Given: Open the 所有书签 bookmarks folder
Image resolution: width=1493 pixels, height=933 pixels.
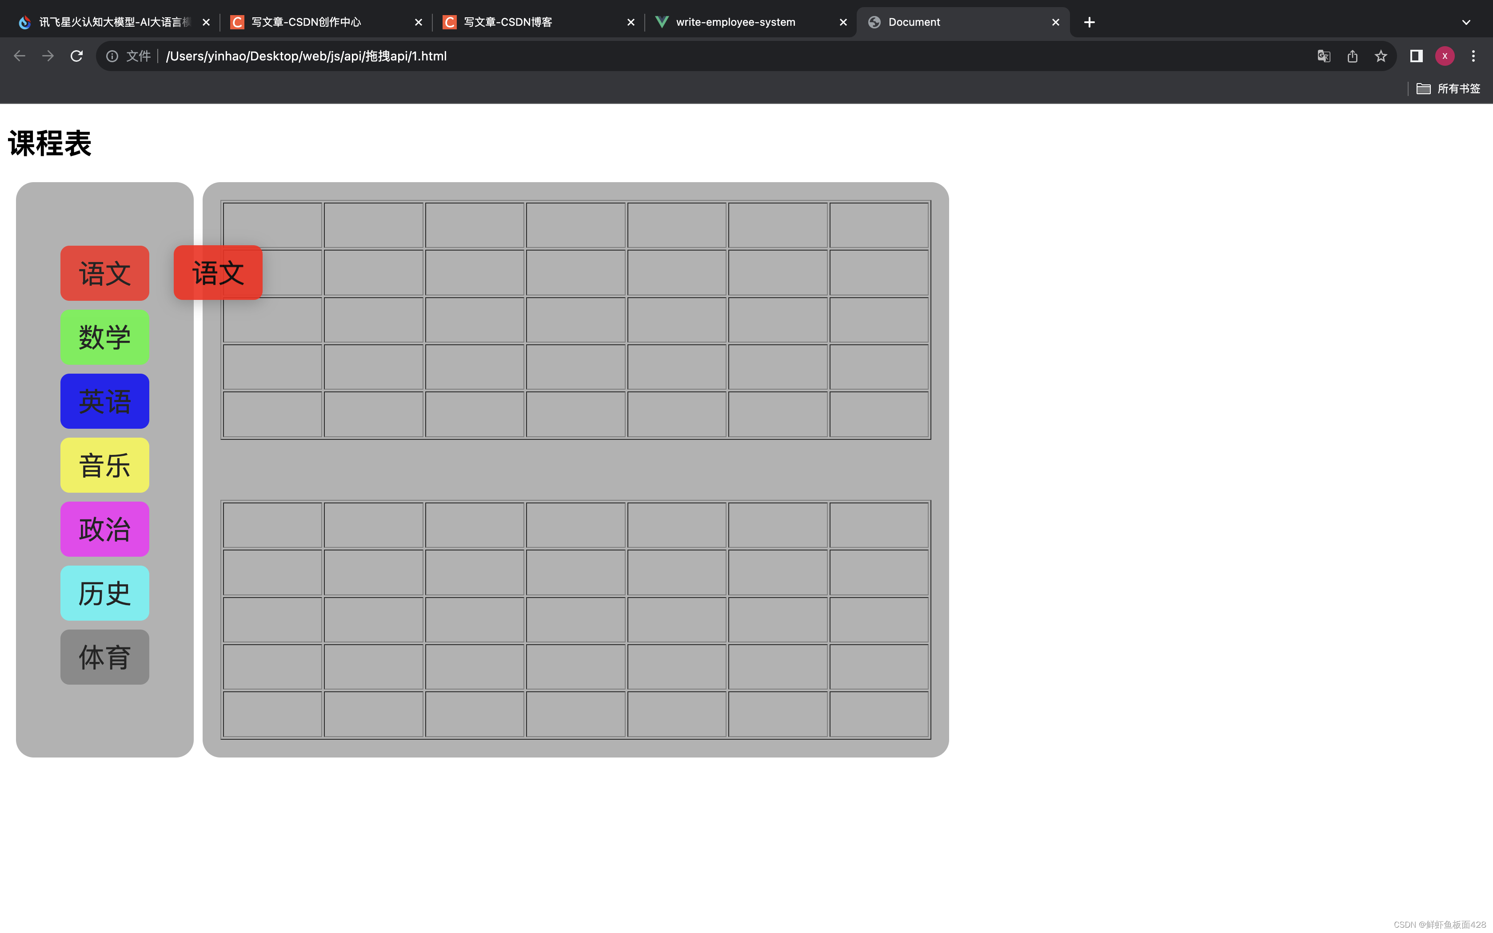Looking at the screenshot, I should coord(1448,89).
